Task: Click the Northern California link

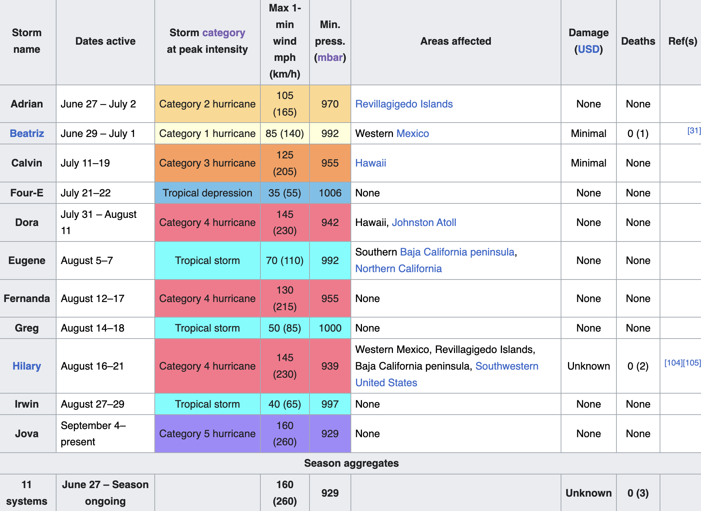Action: (398, 269)
